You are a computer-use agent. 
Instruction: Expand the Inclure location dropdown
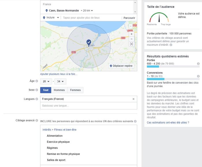click(x=51, y=18)
